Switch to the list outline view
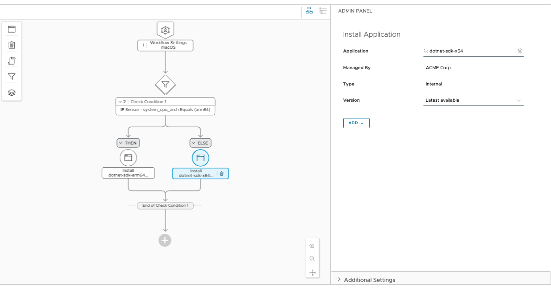The height and width of the screenshot is (288, 551). coord(323,11)
